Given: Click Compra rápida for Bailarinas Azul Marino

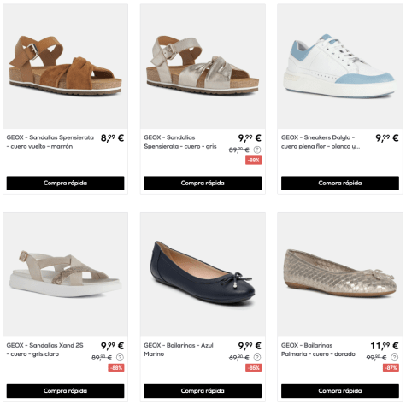Looking at the screenshot, I should coord(203,391).
